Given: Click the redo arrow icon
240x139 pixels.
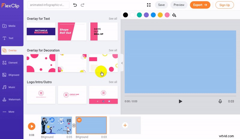Looking at the screenshot, I should point(82,5).
